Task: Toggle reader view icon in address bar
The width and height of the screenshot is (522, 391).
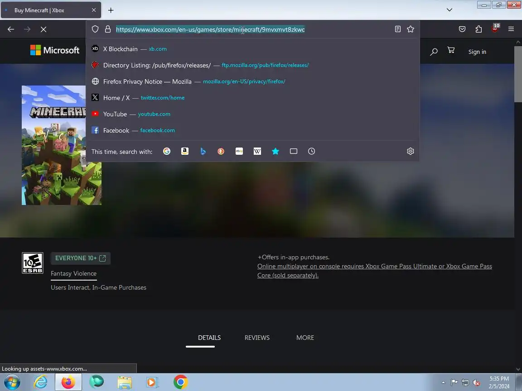Action: [x=397, y=29]
